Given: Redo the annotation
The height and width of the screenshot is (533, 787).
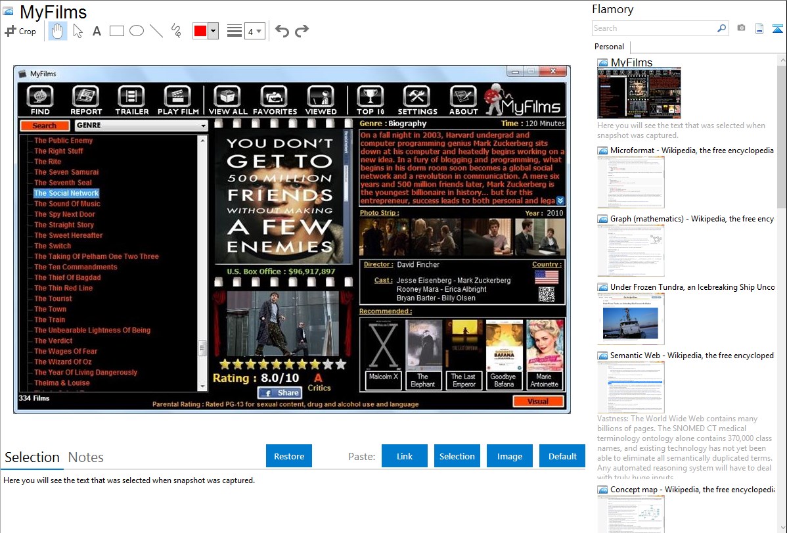Looking at the screenshot, I should (x=302, y=31).
